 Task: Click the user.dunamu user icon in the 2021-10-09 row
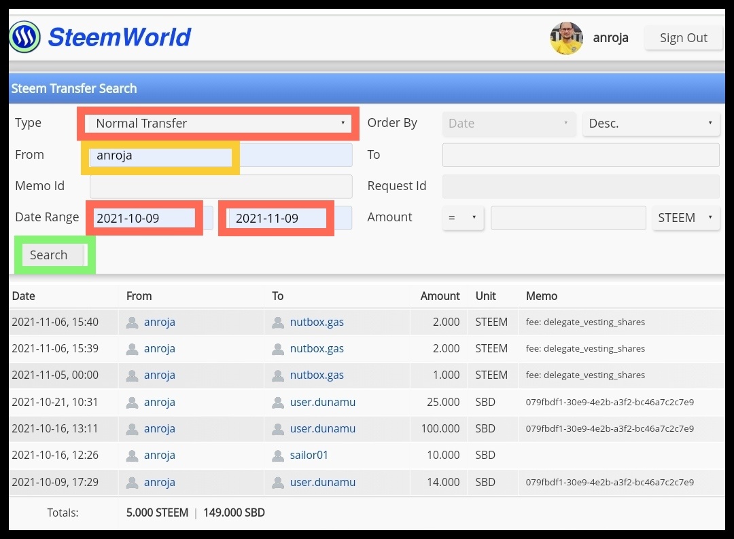(x=278, y=483)
